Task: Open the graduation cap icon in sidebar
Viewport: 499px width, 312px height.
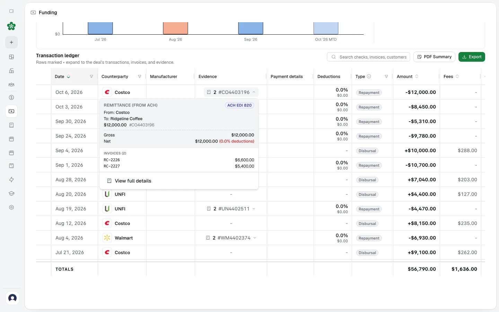Action: [11, 193]
